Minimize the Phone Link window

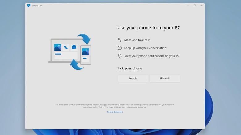[x=188, y=5]
